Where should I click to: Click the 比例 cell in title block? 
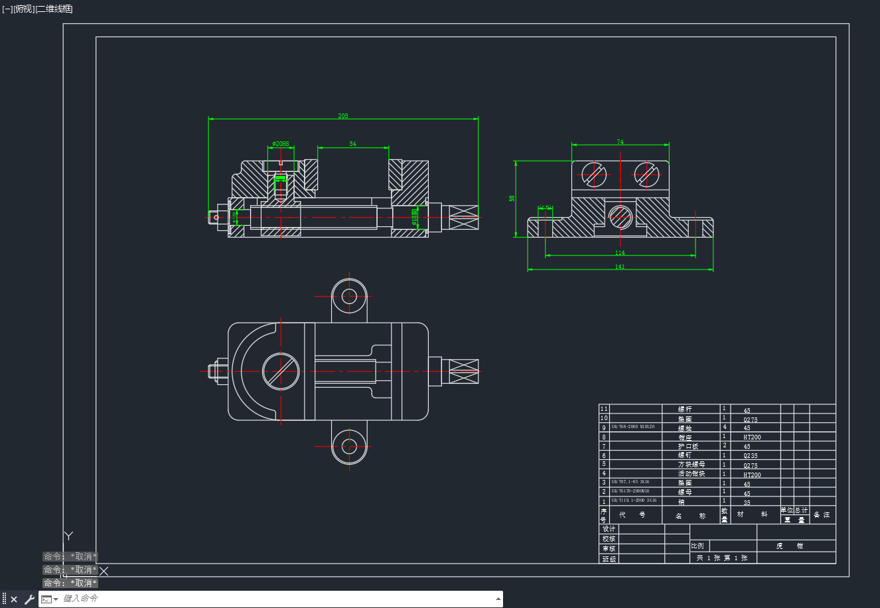point(697,546)
